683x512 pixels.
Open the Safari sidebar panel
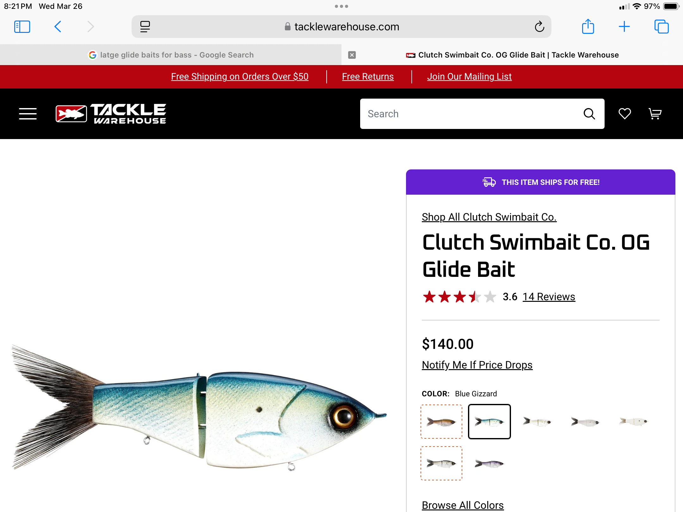tap(22, 27)
